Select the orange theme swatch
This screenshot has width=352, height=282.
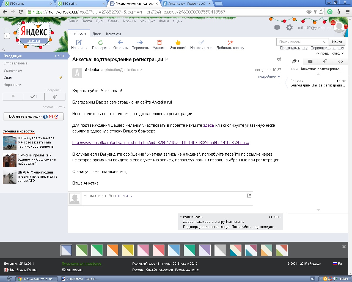(x=112, y=250)
